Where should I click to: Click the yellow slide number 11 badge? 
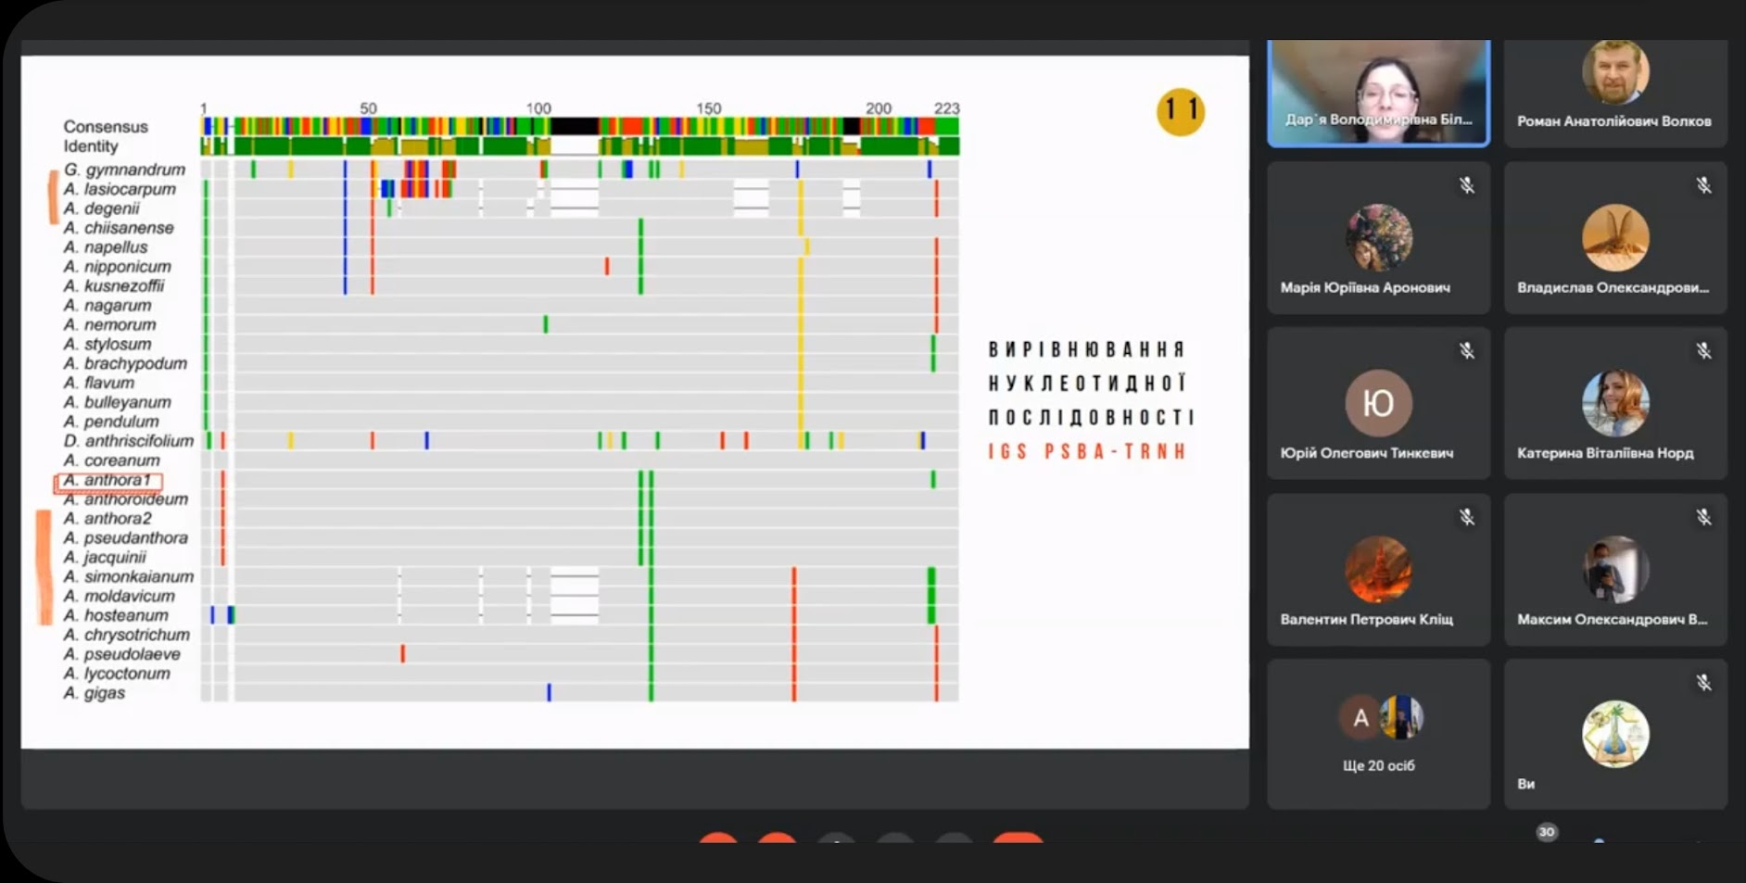pos(1181,111)
